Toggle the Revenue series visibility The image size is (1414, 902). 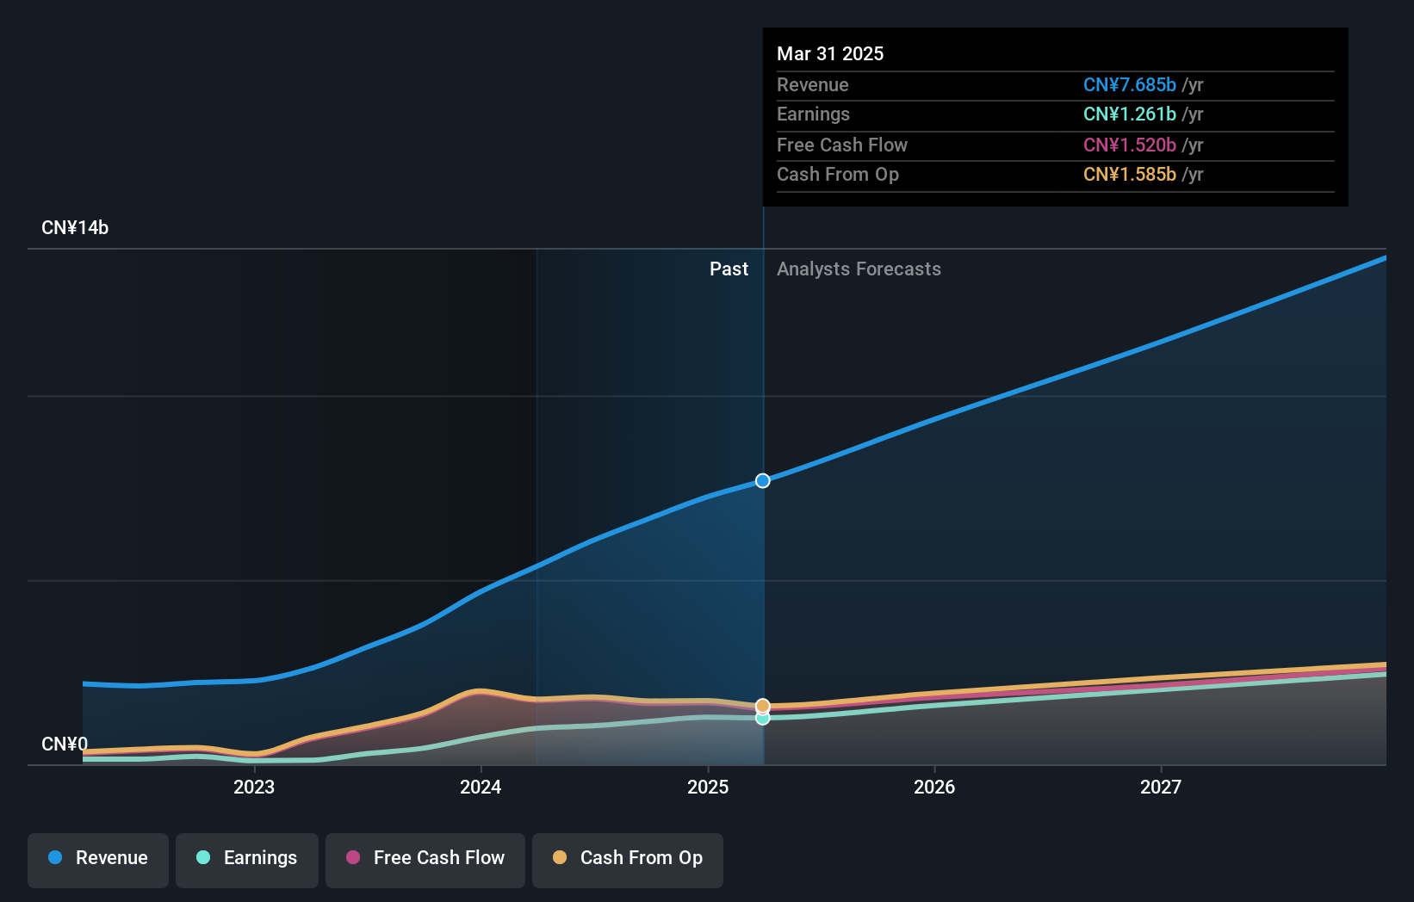tap(97, 858)
